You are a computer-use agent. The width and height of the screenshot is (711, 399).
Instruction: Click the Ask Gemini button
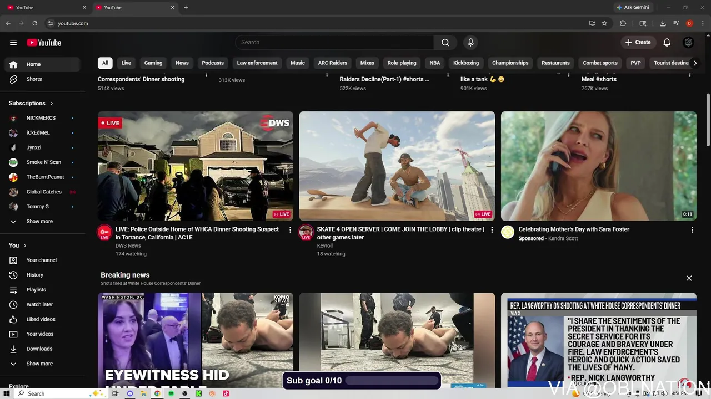[633, 7]
